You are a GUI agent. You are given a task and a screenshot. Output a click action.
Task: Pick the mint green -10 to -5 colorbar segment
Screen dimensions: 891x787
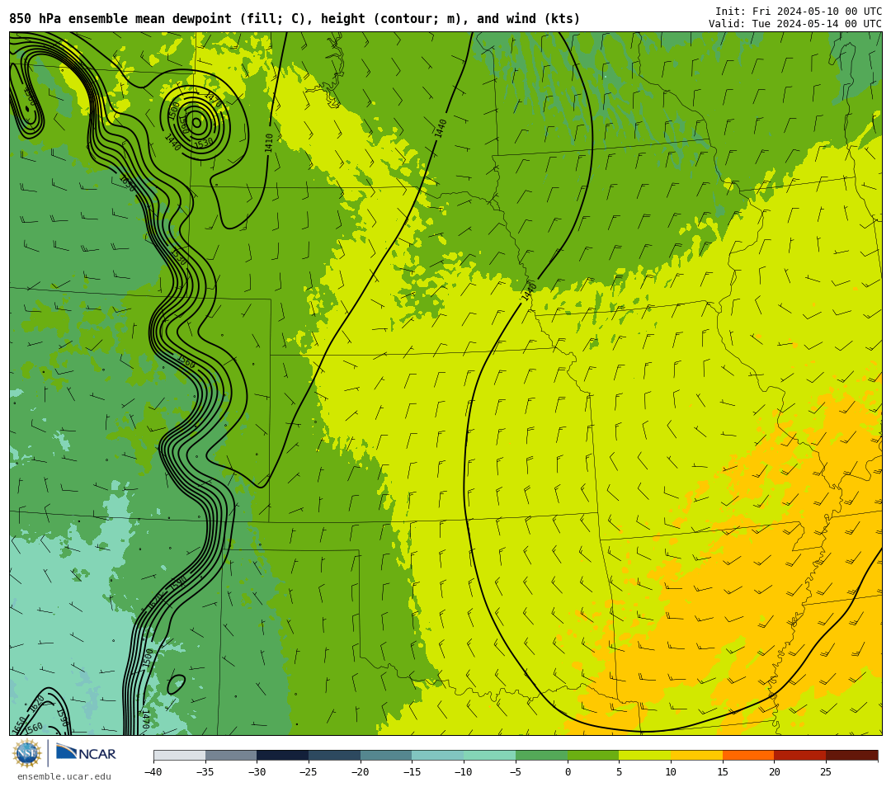[x=490, y=755]
